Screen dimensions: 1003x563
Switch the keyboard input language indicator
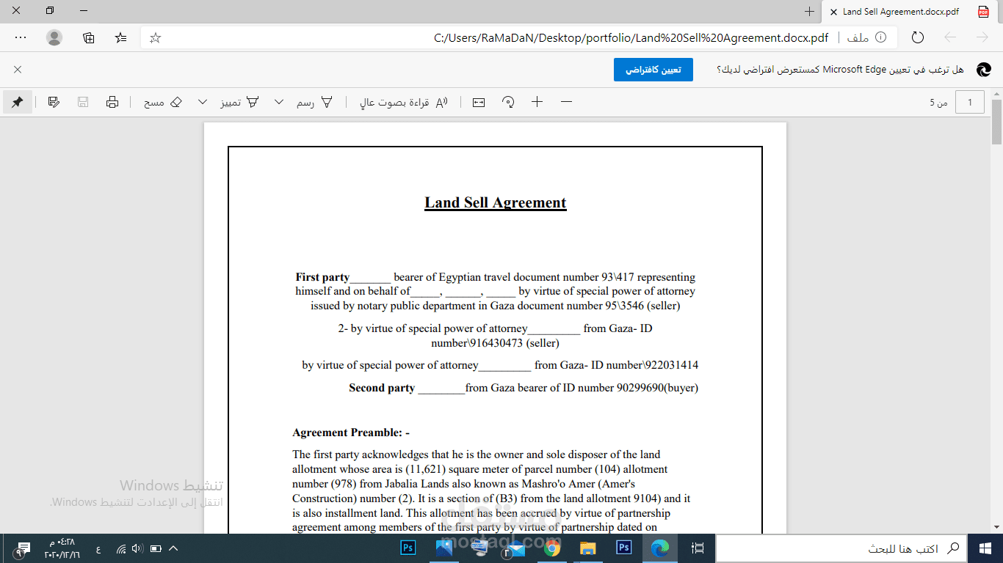point(98,548)
